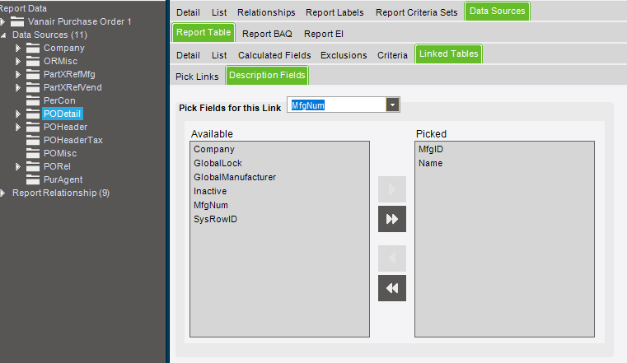Expand the Report Relationship (9) node
This screenshot has width=627, height=363.
[2, 193]
